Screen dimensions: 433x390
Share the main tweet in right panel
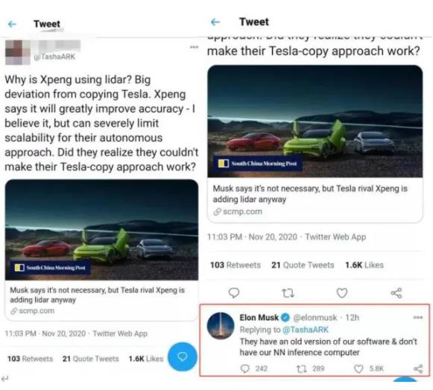(x=396, y=293)
